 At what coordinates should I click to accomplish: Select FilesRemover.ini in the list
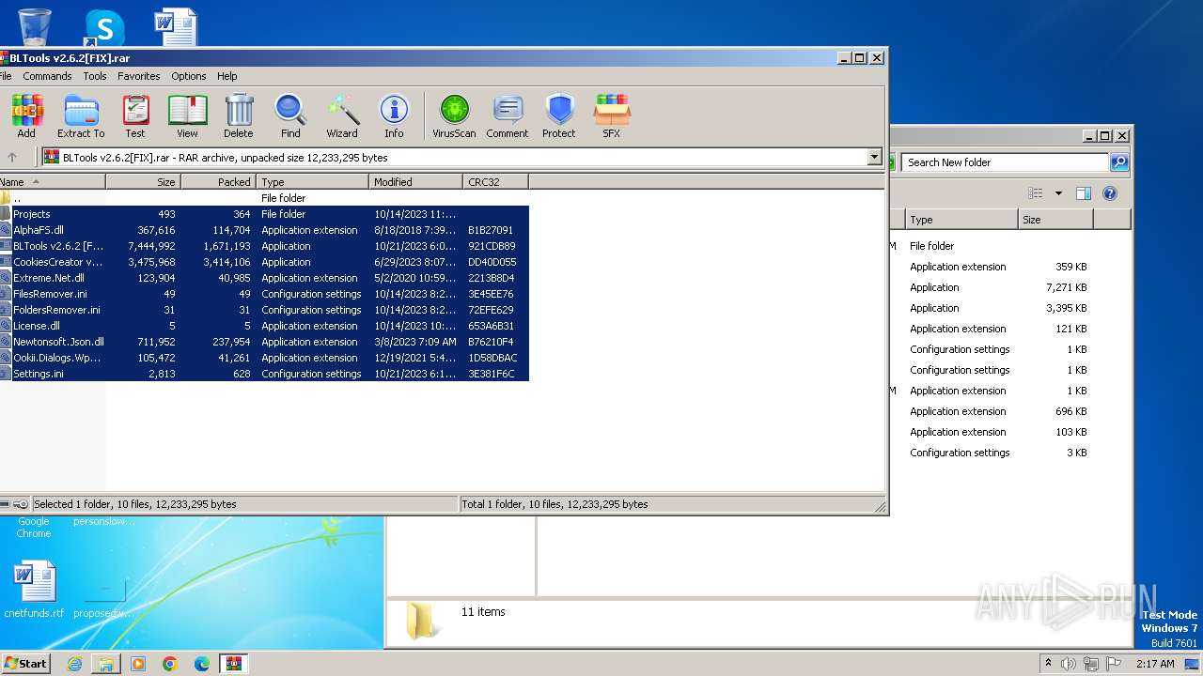[264, 294]
